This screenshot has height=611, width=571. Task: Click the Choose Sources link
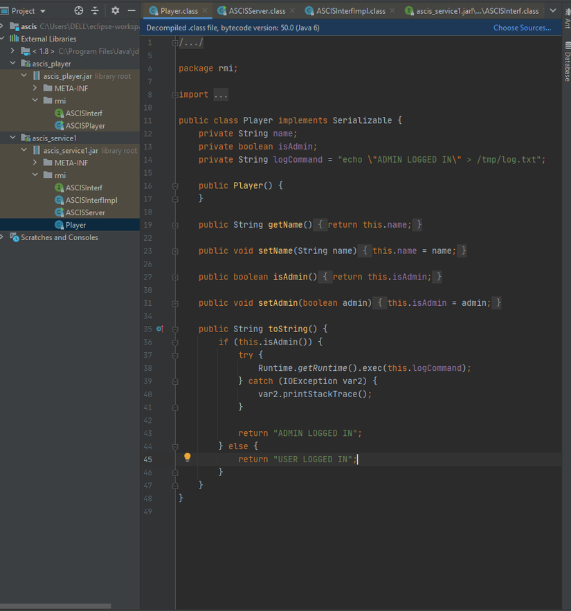522,28
